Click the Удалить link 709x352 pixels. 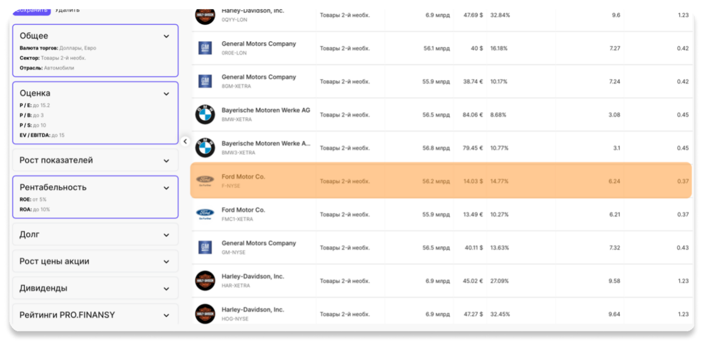tap(67, 10)
